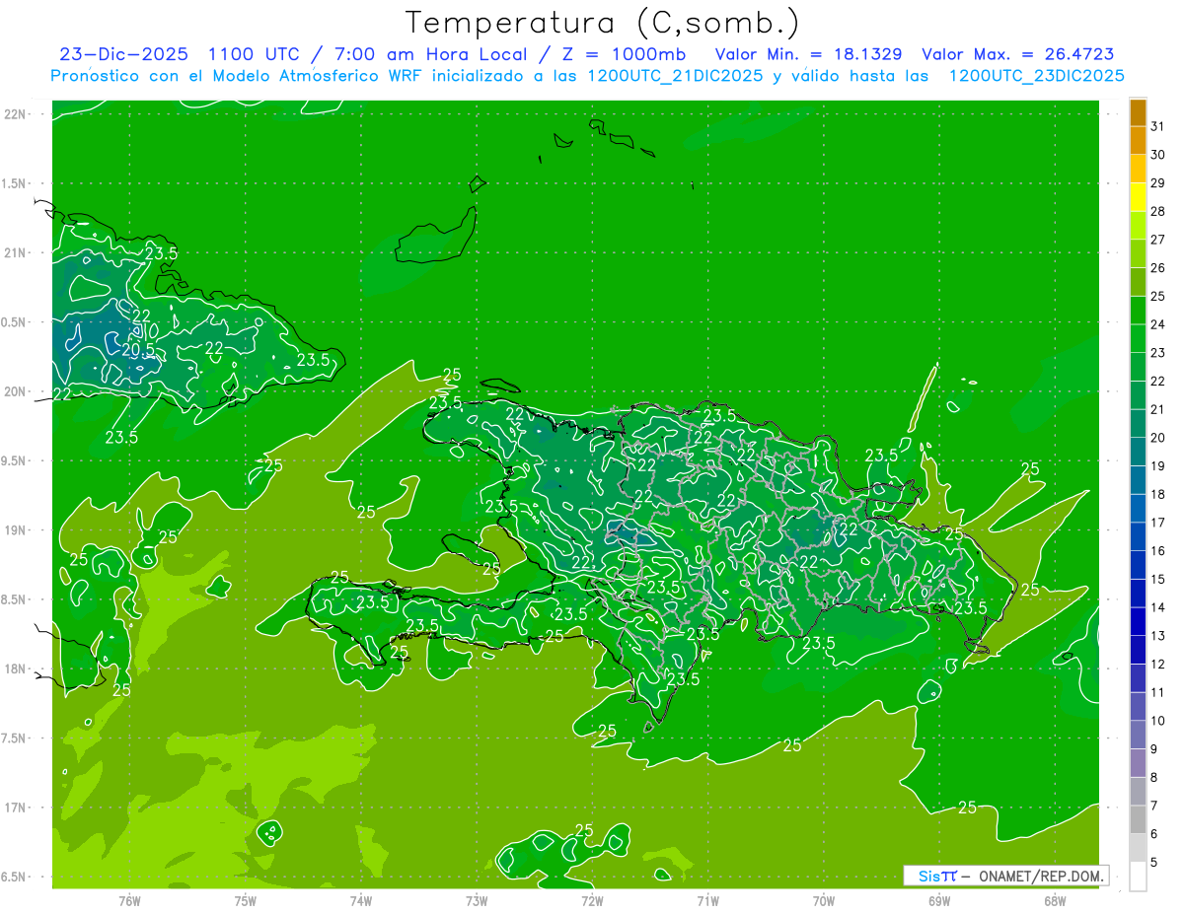Click longitude axis label "68W"

1055,900
